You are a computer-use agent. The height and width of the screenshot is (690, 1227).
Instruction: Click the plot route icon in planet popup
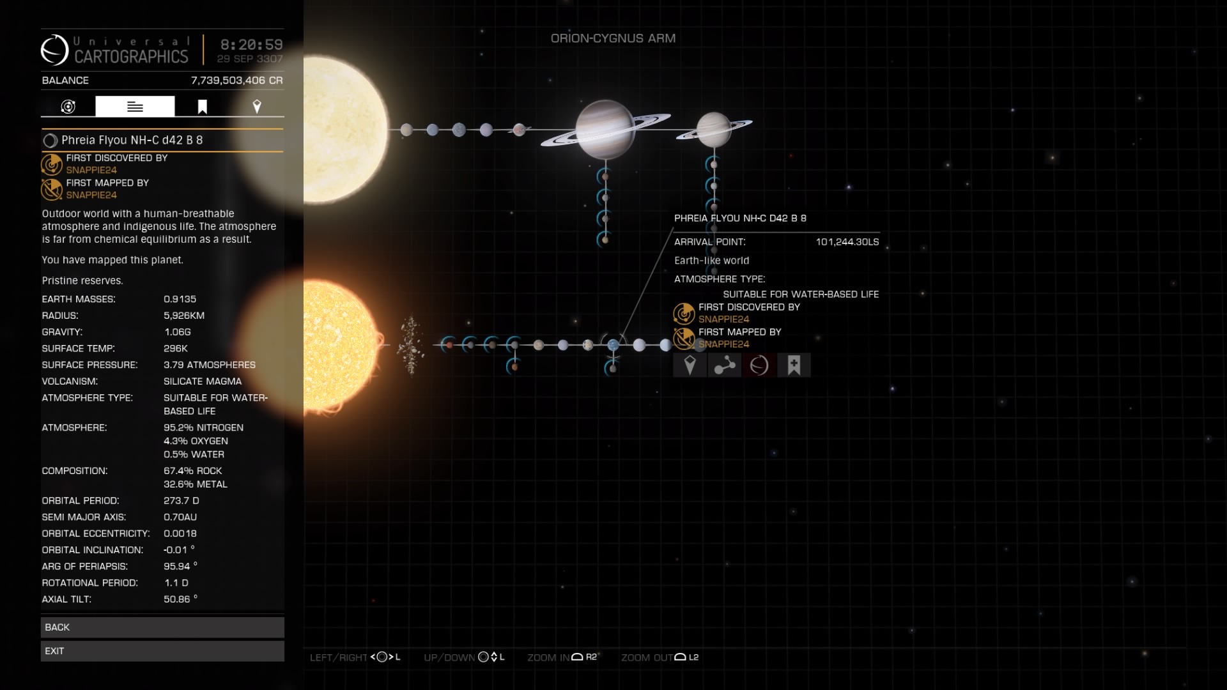click(x=724, y=365)
